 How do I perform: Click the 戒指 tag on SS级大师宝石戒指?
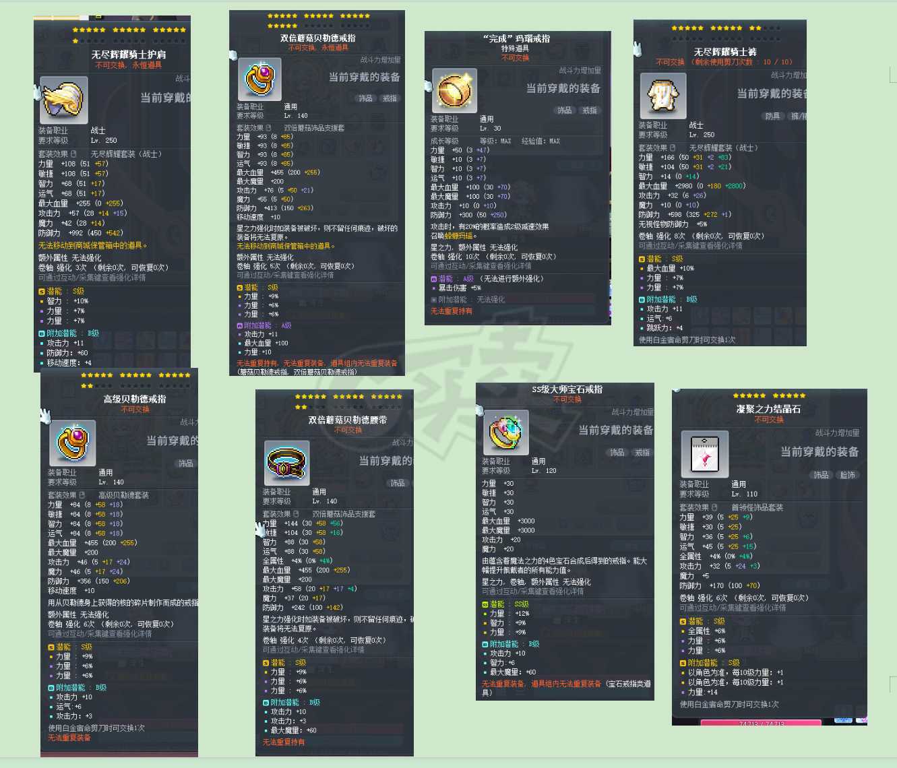click(x=642, y=453)
